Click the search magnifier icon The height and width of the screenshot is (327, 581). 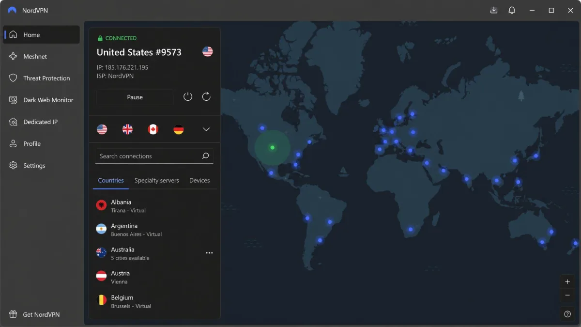point(205,156)
